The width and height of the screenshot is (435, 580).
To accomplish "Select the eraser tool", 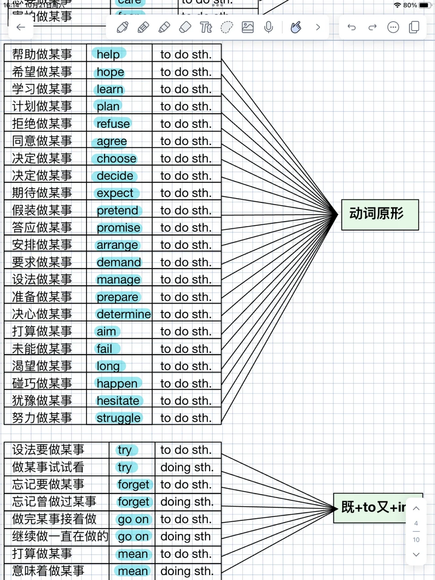I will [x=185, y=27].
